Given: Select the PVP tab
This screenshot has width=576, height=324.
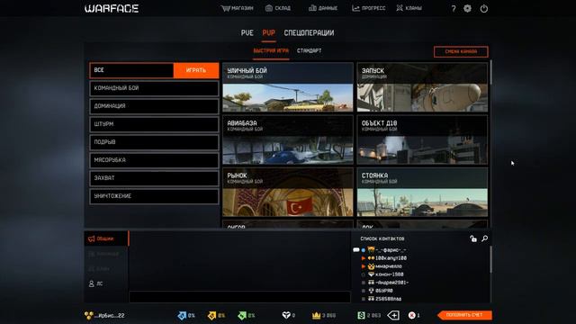Looking at the screenshot, I should (268, 33).
